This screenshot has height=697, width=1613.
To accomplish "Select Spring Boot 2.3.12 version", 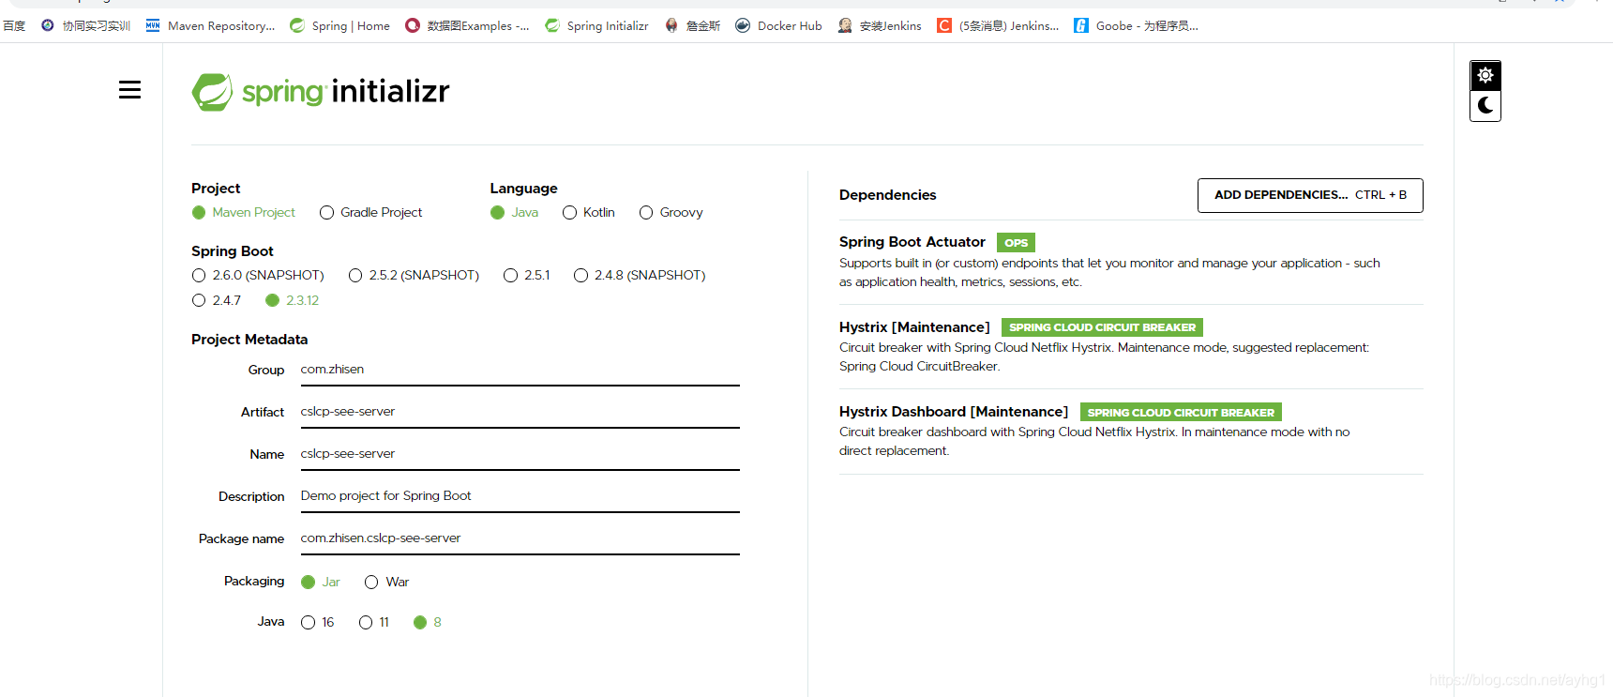I will pos(293,301).
